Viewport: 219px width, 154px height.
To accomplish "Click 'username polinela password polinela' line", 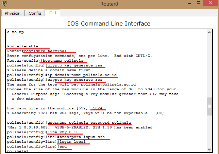I will point(69,123).
